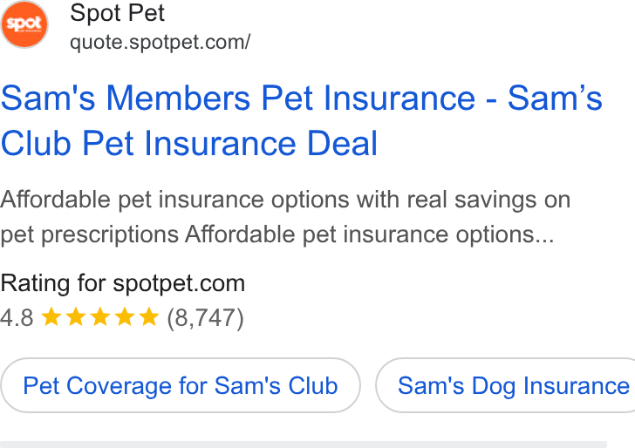Click the 'Rating for spotpet.com' label
This screenshot has width=635, height=448.
pos(123,283)
